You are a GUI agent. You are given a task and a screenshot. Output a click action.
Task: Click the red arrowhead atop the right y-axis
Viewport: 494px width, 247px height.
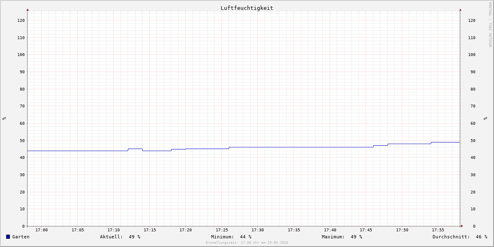[460, 9]
